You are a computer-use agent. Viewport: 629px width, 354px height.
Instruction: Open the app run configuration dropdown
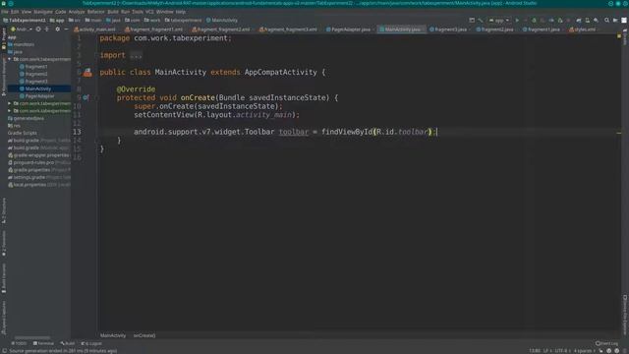498,20
